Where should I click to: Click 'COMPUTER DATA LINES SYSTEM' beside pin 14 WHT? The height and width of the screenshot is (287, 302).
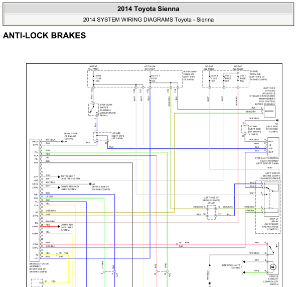coord(70,188)
